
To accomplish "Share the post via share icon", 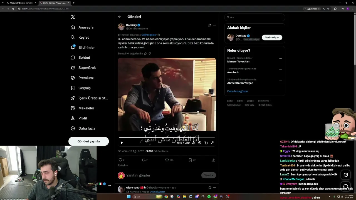I will tap(214, 160).
